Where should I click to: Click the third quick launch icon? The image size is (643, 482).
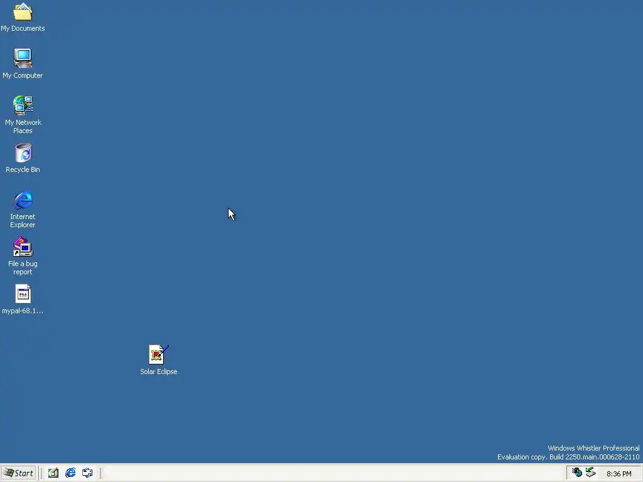pyautogui.click(x=87, y=473)
